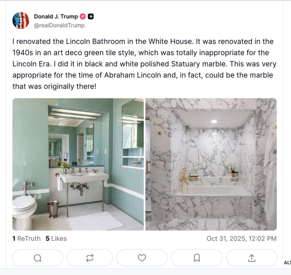Screen dimensions: 291x275
Task: Click the black plus badge icon
Action: click(x=91, y=17)
